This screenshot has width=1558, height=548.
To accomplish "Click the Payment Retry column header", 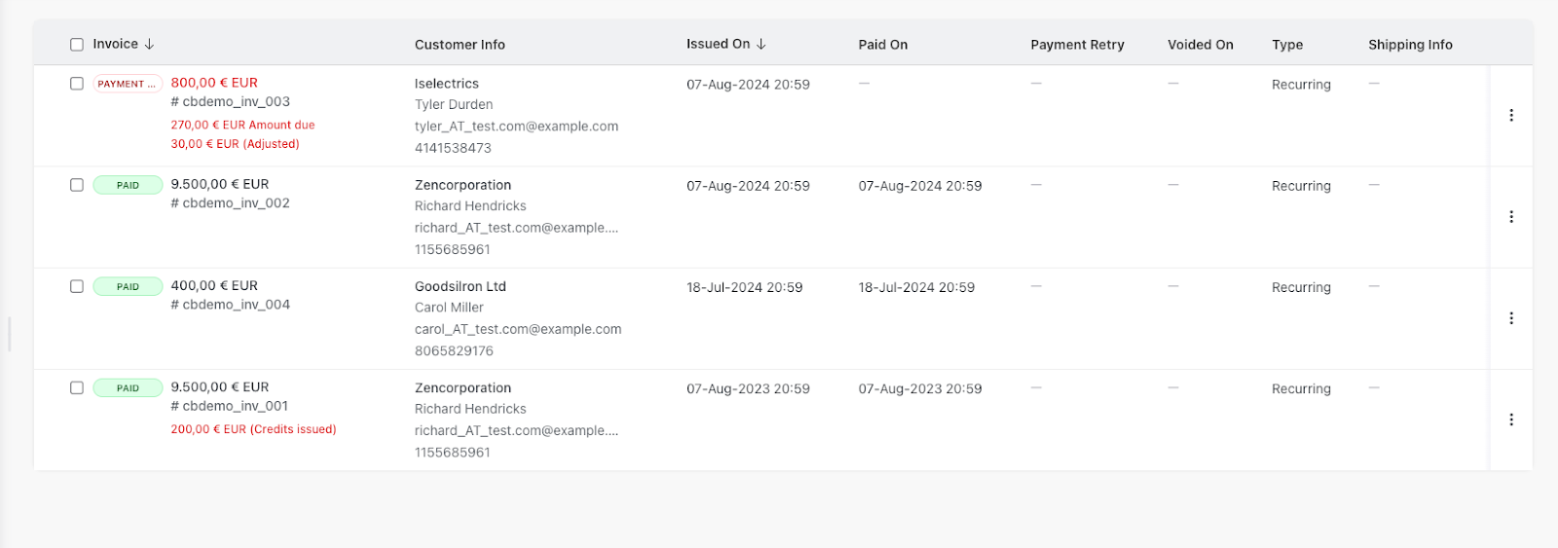I will tap(1077, 45).
